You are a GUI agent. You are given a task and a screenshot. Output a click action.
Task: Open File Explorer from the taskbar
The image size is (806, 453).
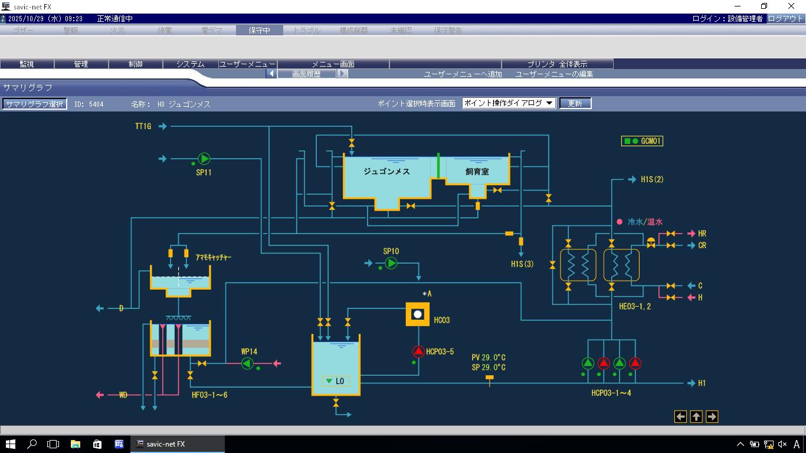76,444
